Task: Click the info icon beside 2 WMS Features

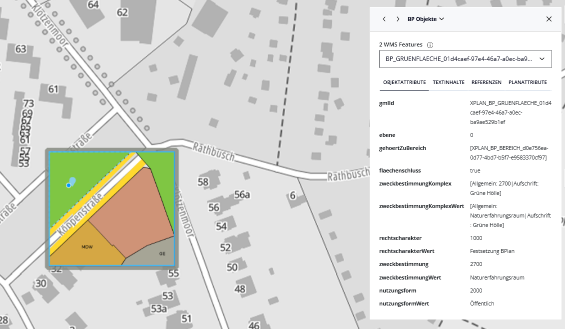Action: pos(430,45)
